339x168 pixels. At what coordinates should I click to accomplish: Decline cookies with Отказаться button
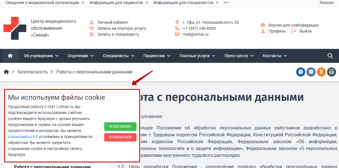coord(120,137)
